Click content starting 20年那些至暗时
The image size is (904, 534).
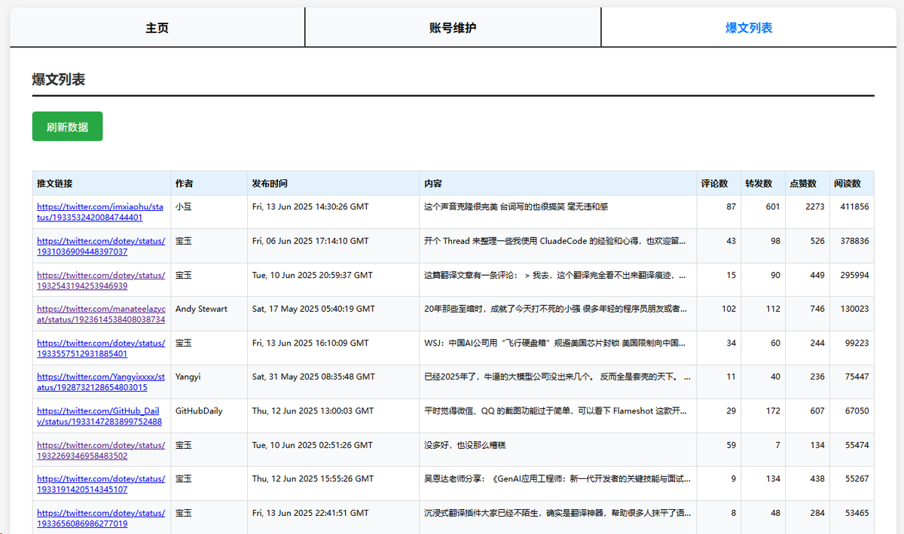point(556,309)
